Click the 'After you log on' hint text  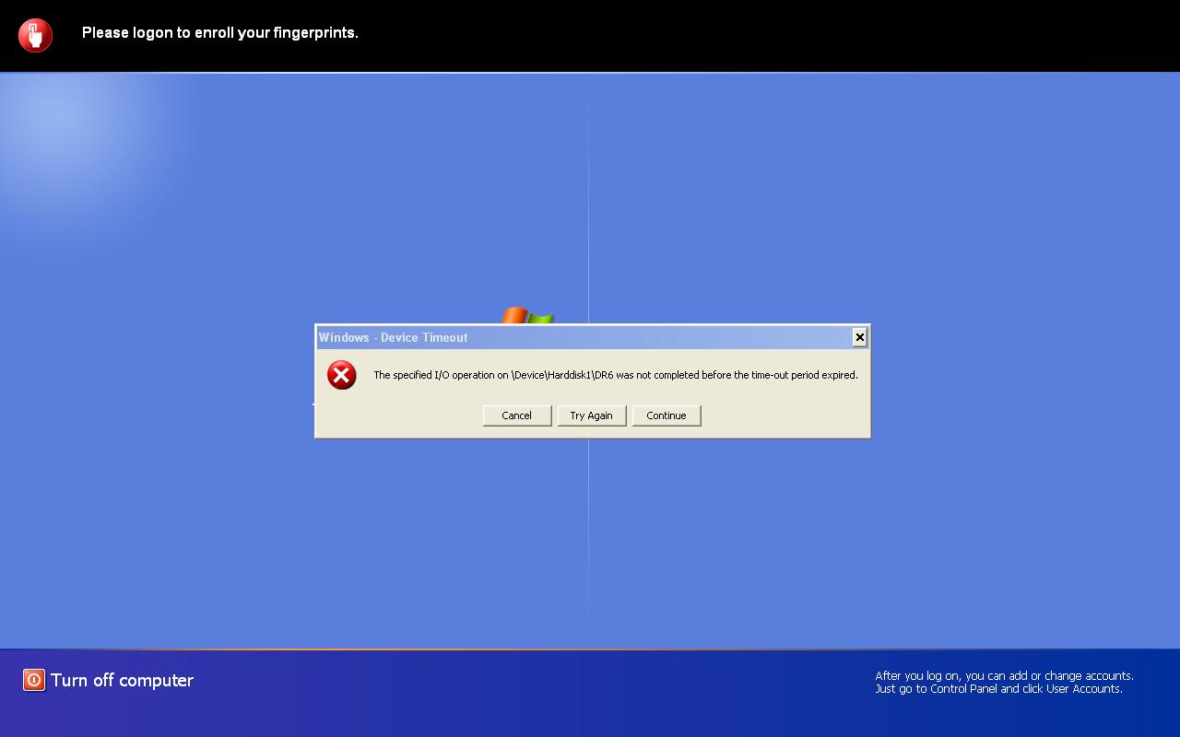click(1005, 682)
